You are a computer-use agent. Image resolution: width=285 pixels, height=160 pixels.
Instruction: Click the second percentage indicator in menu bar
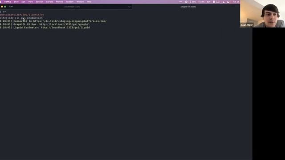(202, 2)
